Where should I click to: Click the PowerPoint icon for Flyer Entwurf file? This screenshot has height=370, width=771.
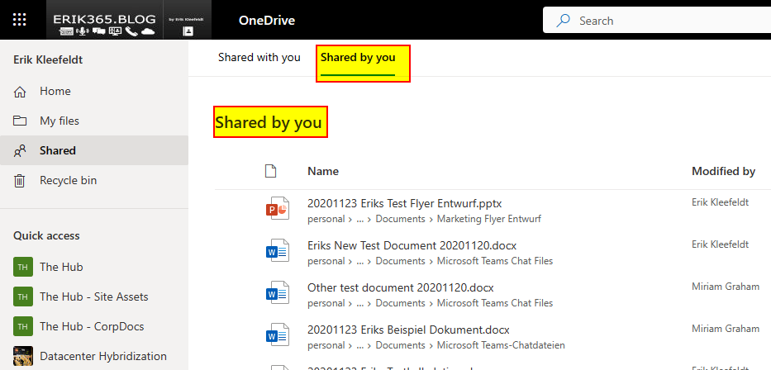[x=277, y=210]
